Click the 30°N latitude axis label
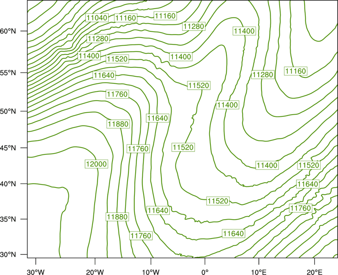 8,255
